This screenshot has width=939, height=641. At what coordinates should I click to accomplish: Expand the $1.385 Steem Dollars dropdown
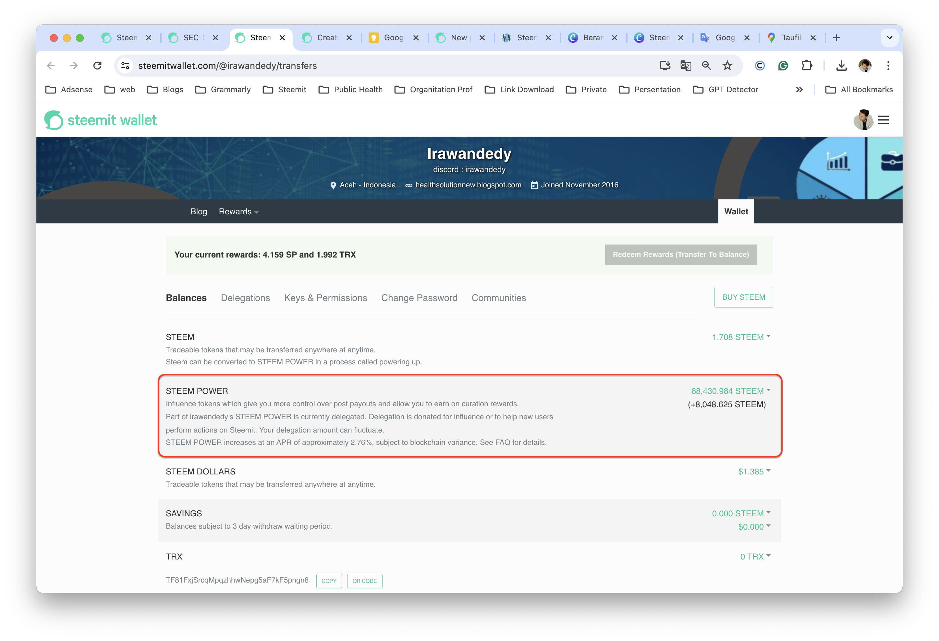754,471
